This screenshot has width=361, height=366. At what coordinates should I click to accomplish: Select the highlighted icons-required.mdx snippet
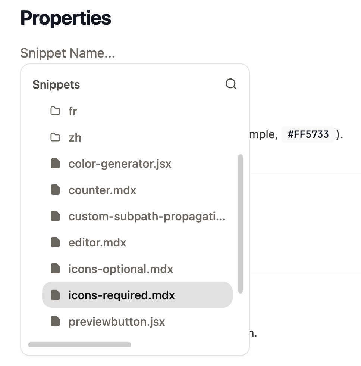point(122,295)
